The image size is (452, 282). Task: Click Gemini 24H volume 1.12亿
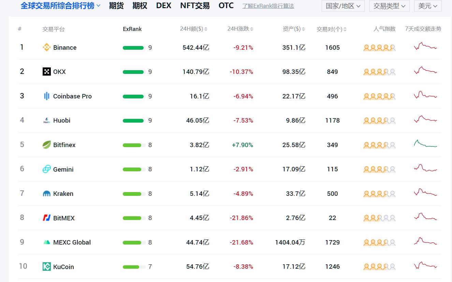(x=200, y=169)
